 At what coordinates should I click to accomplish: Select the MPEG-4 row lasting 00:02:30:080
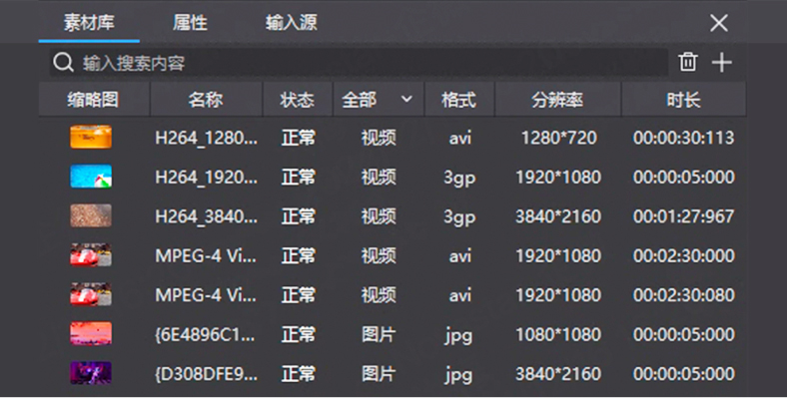392,294
